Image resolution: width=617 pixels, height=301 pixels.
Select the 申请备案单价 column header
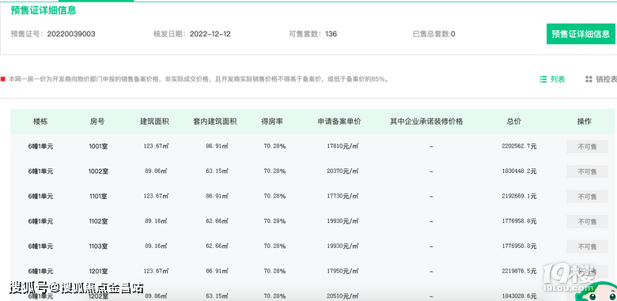[339, 122]
